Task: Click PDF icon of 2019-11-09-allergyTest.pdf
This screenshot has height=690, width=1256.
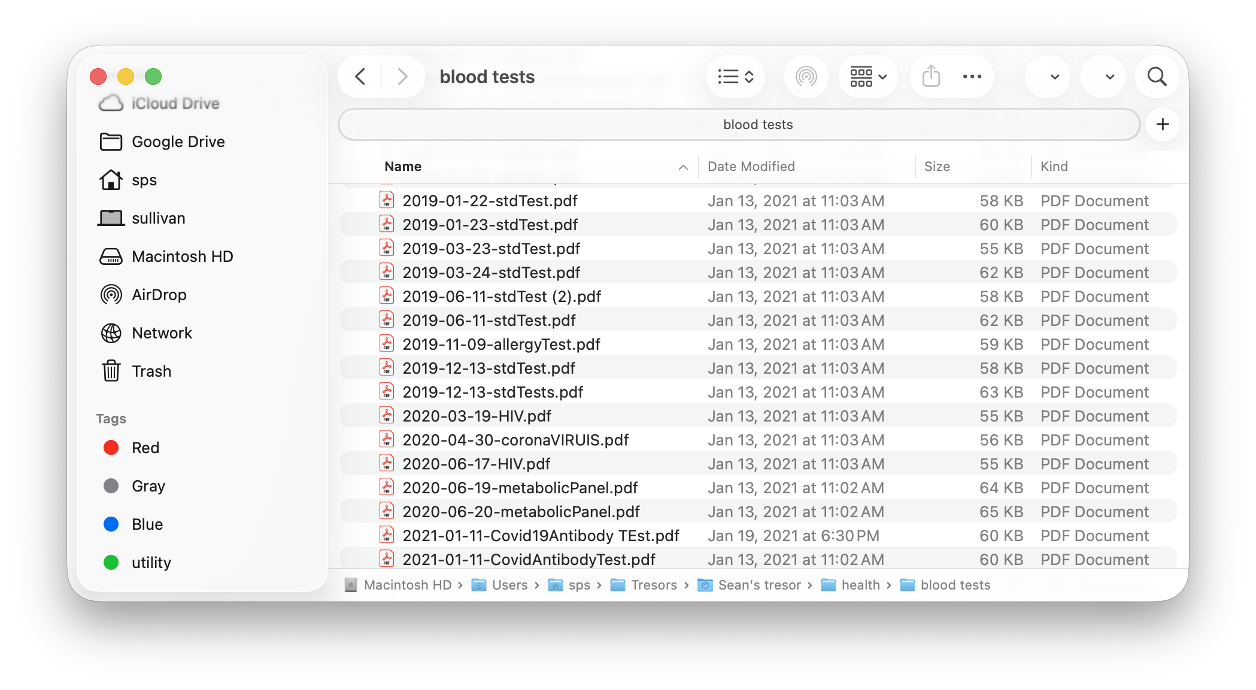Action: point(387,343)
